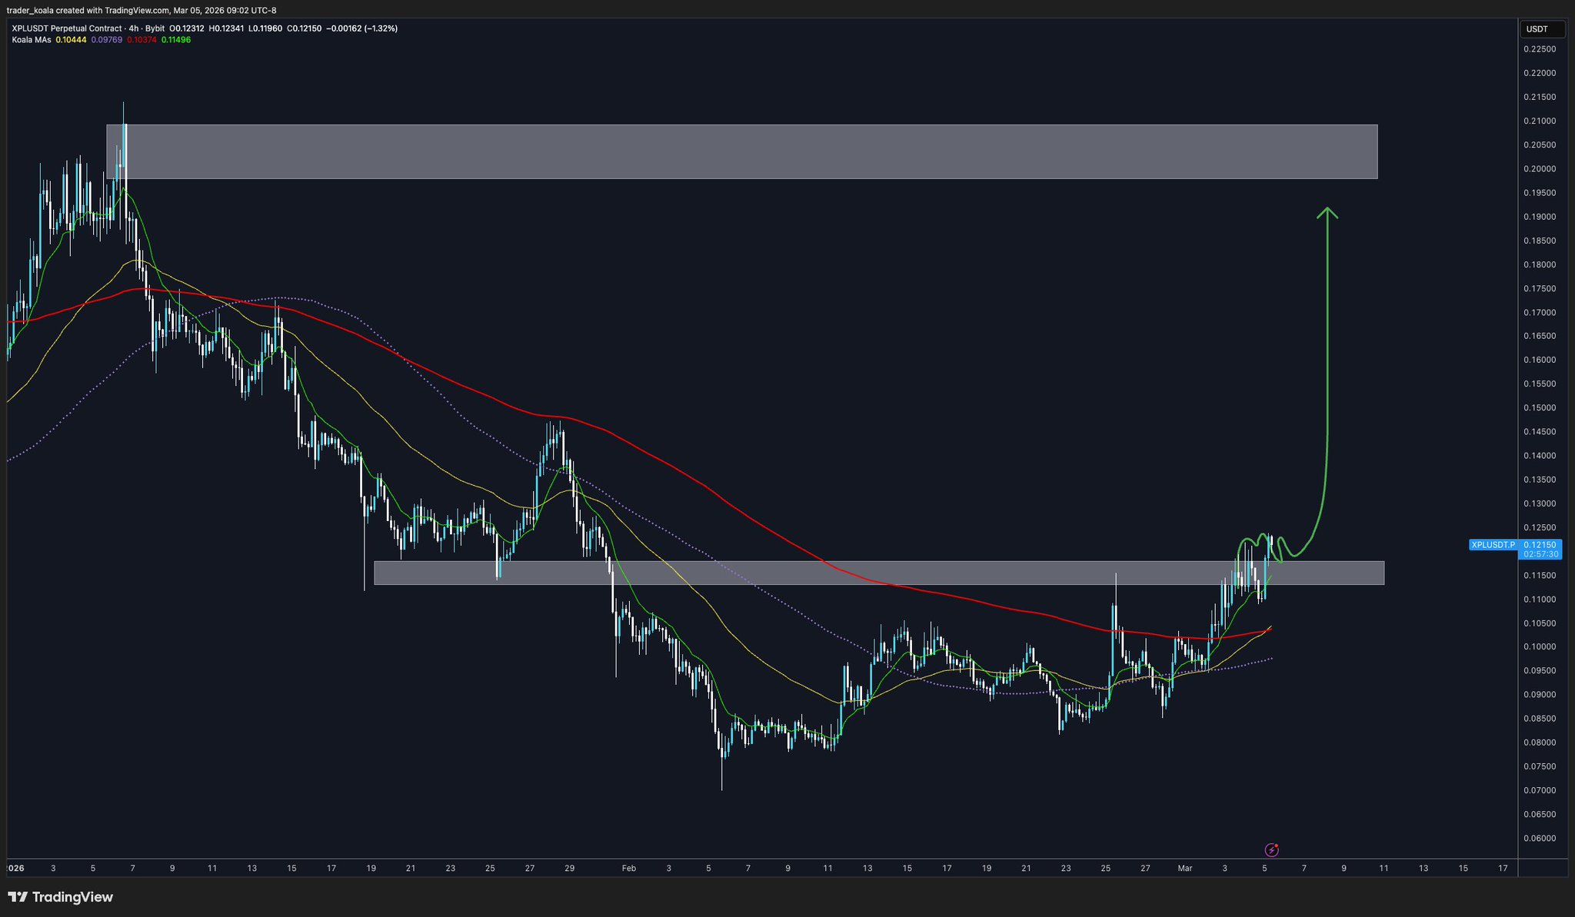Screen dimensions: 1575x917
Task: Click the purple MA value 0.09769
Action: (x=106, y=40)
